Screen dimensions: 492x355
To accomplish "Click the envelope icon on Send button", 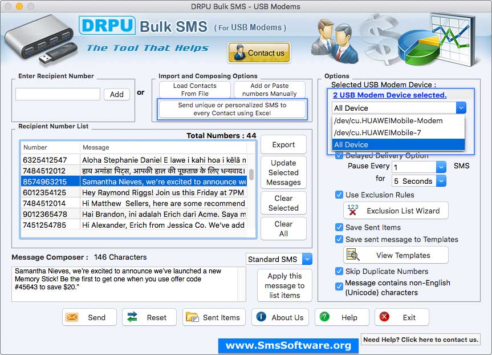I will point(72,317).
